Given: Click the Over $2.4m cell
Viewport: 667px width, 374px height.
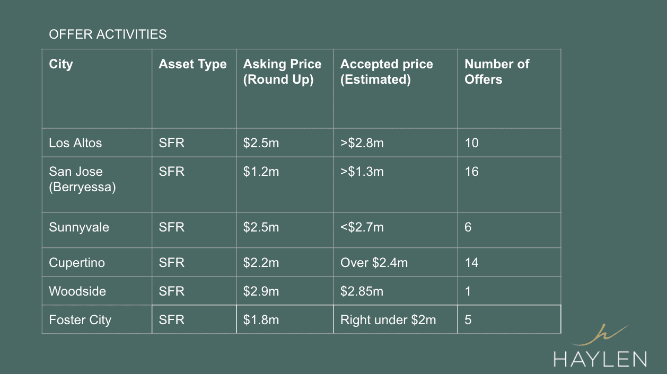Looking at the screenshot, I should coord(396,262).
